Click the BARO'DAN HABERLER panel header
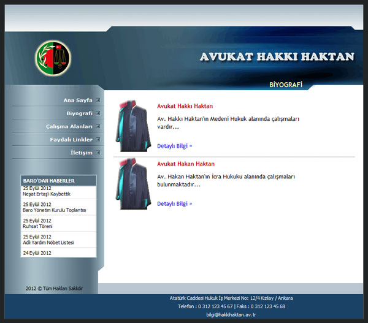This screenshot has height=323, width=368. tap(58, 181)
